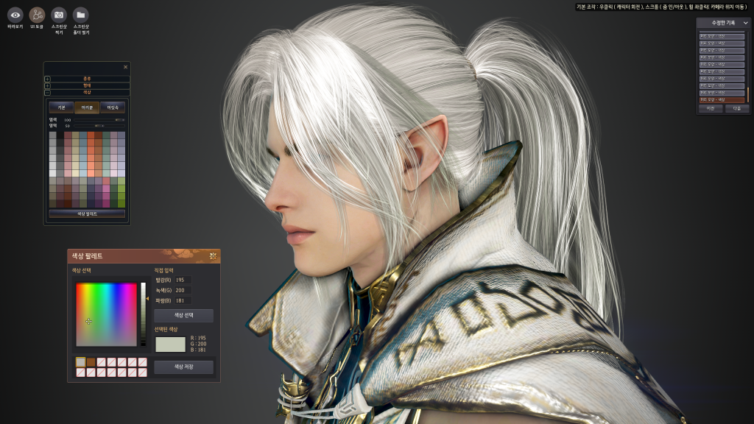
Task: Click the 빨강(R) value input field
Action: 180,280
